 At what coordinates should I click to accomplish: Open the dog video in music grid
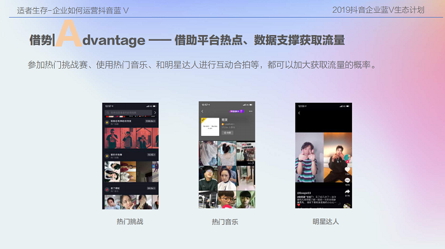(246, 178)
